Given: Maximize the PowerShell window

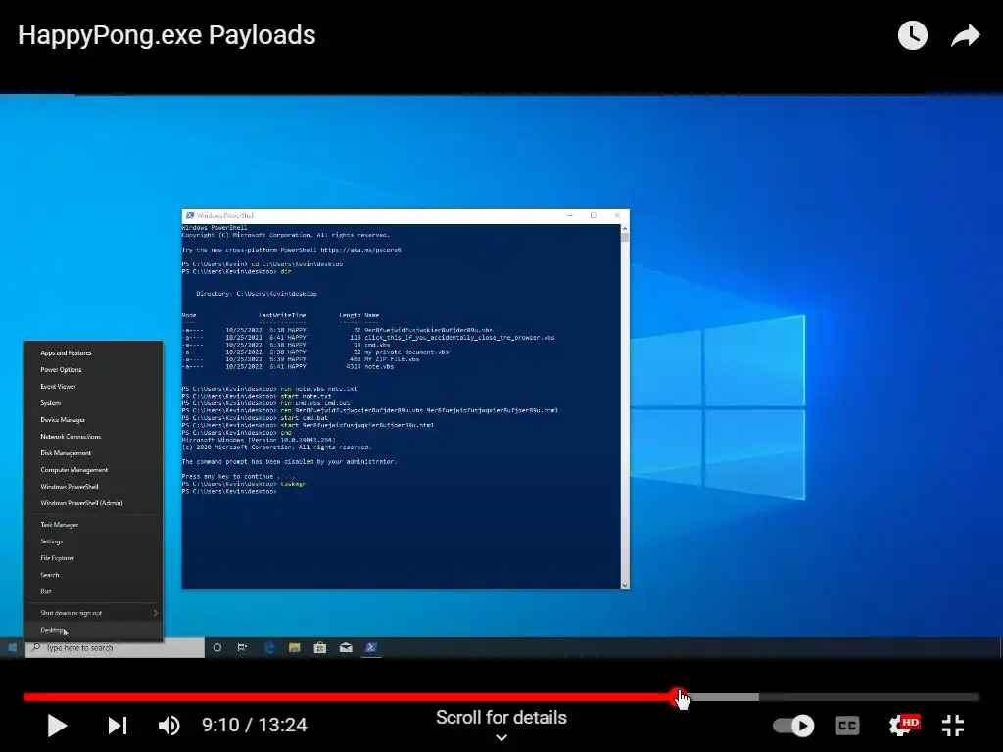Looking at the screenshot, I should point(593,216).
